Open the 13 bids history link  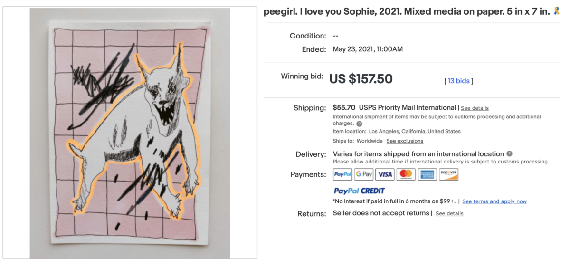click(459, 81)
